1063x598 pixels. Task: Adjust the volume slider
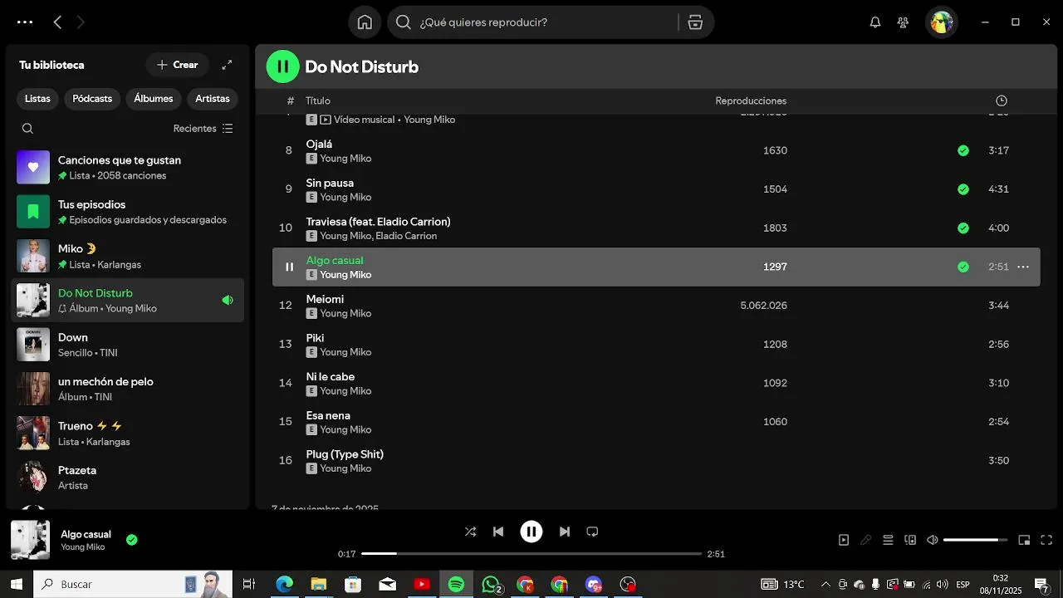coord(975,540)
